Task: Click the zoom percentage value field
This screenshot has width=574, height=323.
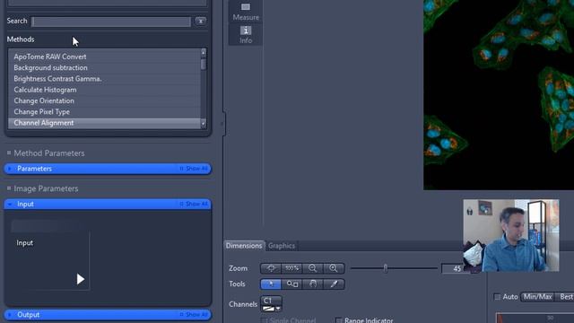Action: (x=452, y=269)
